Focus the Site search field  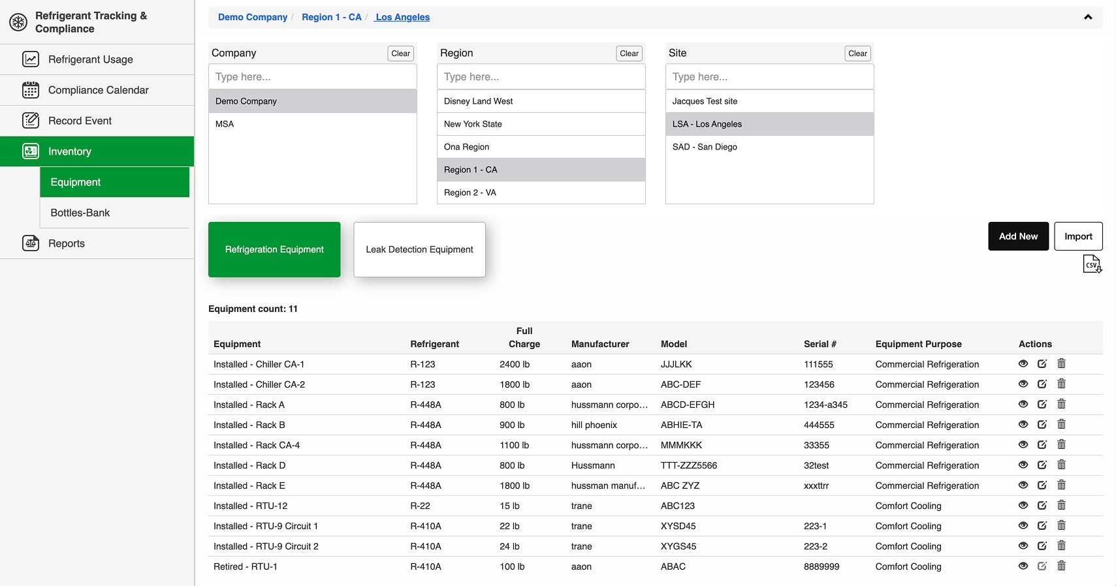click(x=770, y=76)
